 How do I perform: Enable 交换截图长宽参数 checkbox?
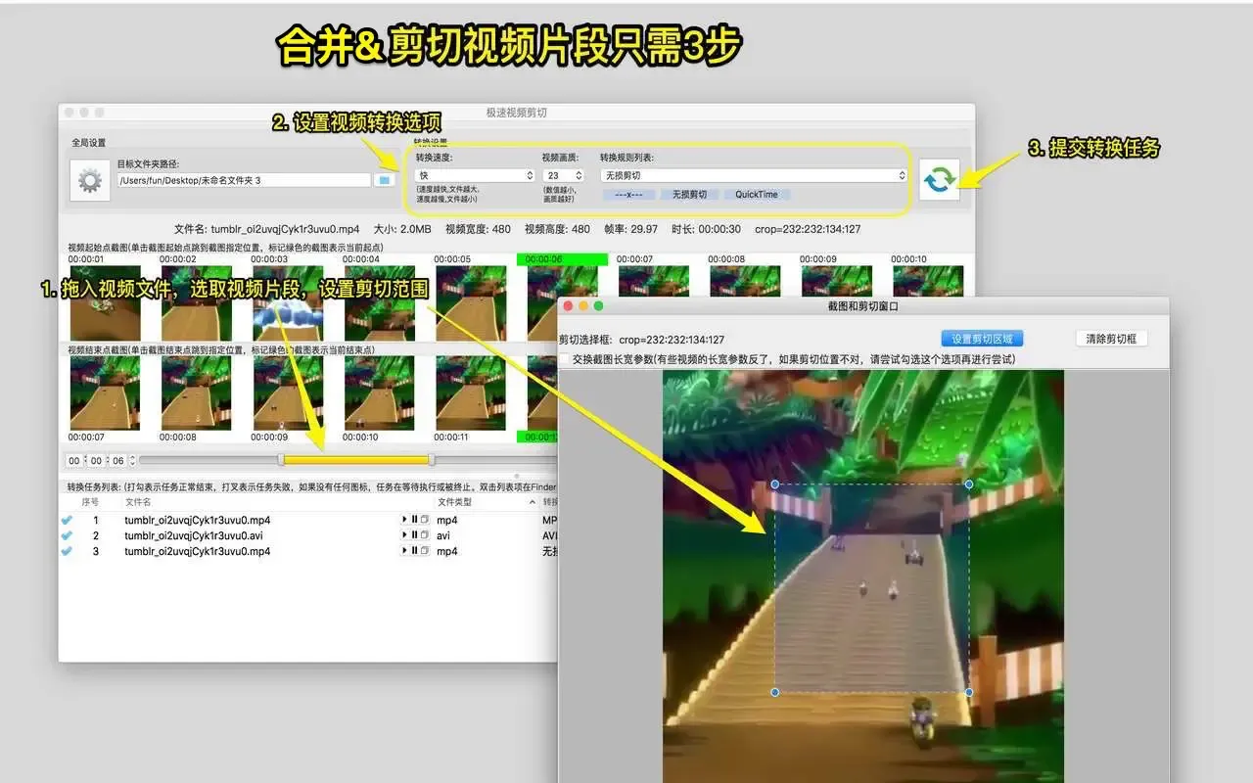(565, 360)
